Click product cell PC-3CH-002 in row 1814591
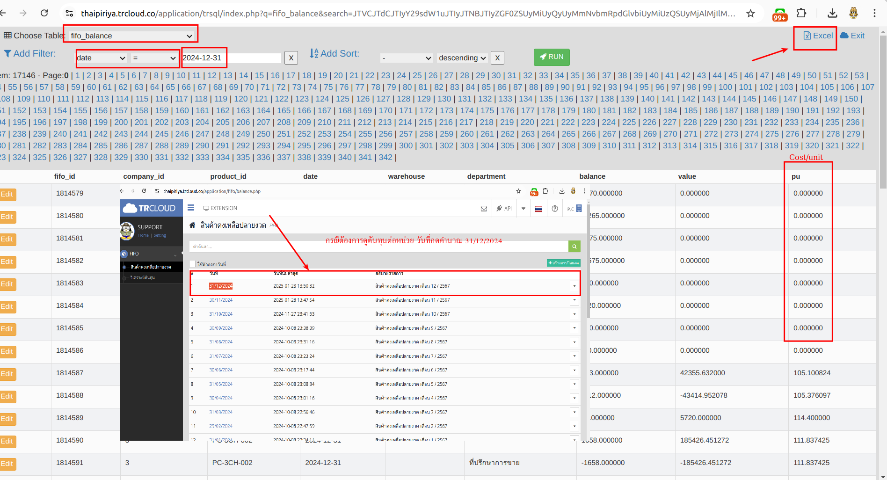This screenshot has width=887, height=480. tap(232, 463)
